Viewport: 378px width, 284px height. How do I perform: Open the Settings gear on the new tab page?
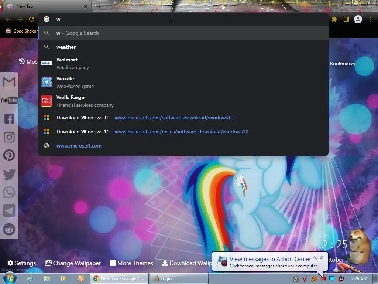(22, 263)
